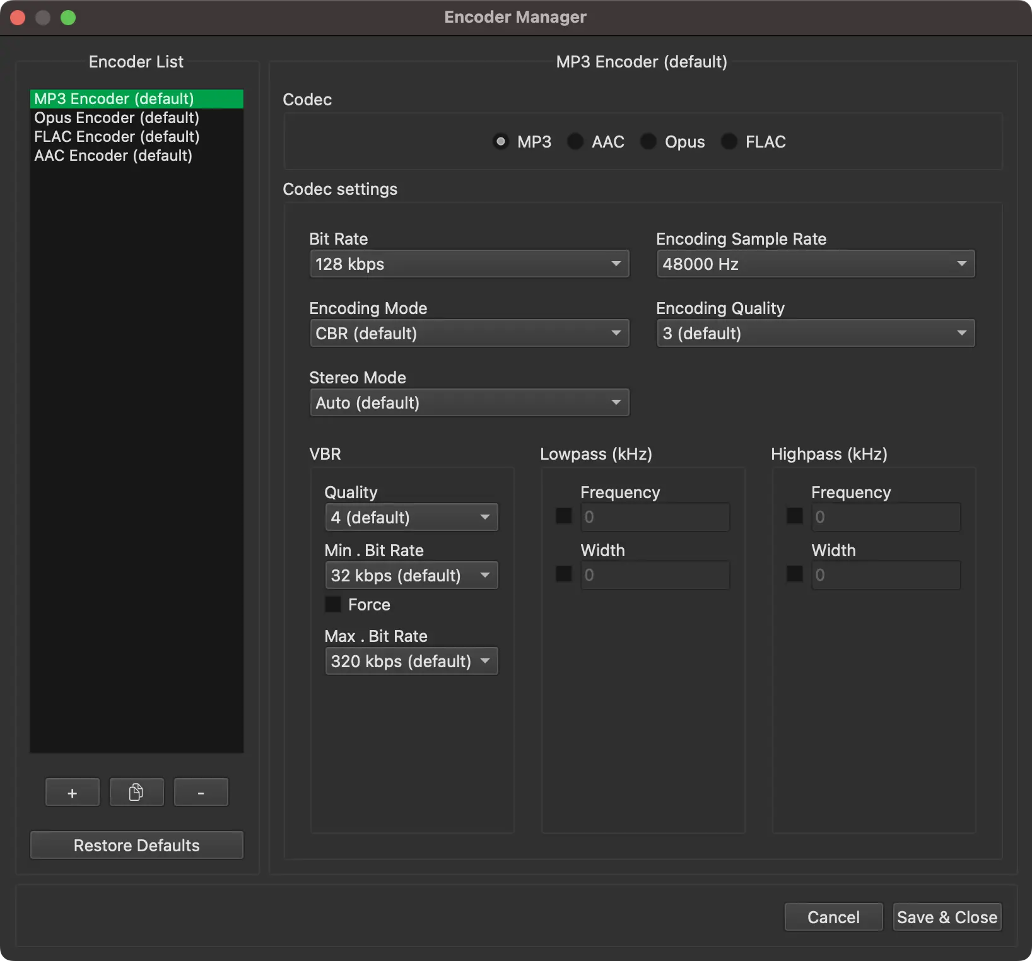
Task: Click the Lowpass Frequency input field
Action: click(x=654, y=516)
